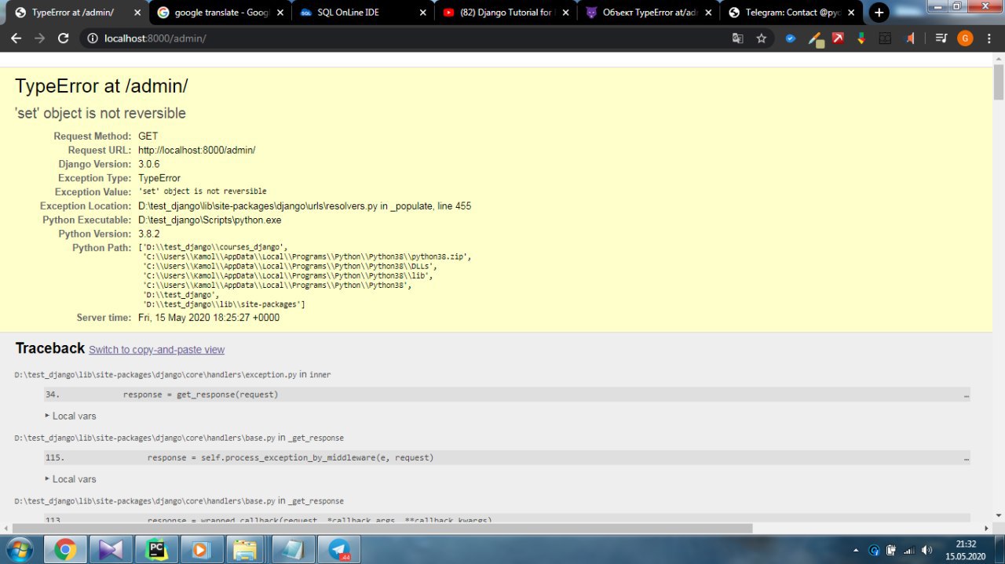
Task: Close the TypeError at /admin/ tab
Action: coord(137,13)
